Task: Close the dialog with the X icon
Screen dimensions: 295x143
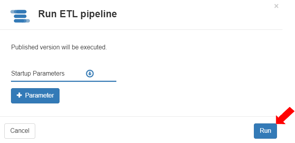Action: click(276, 6)
